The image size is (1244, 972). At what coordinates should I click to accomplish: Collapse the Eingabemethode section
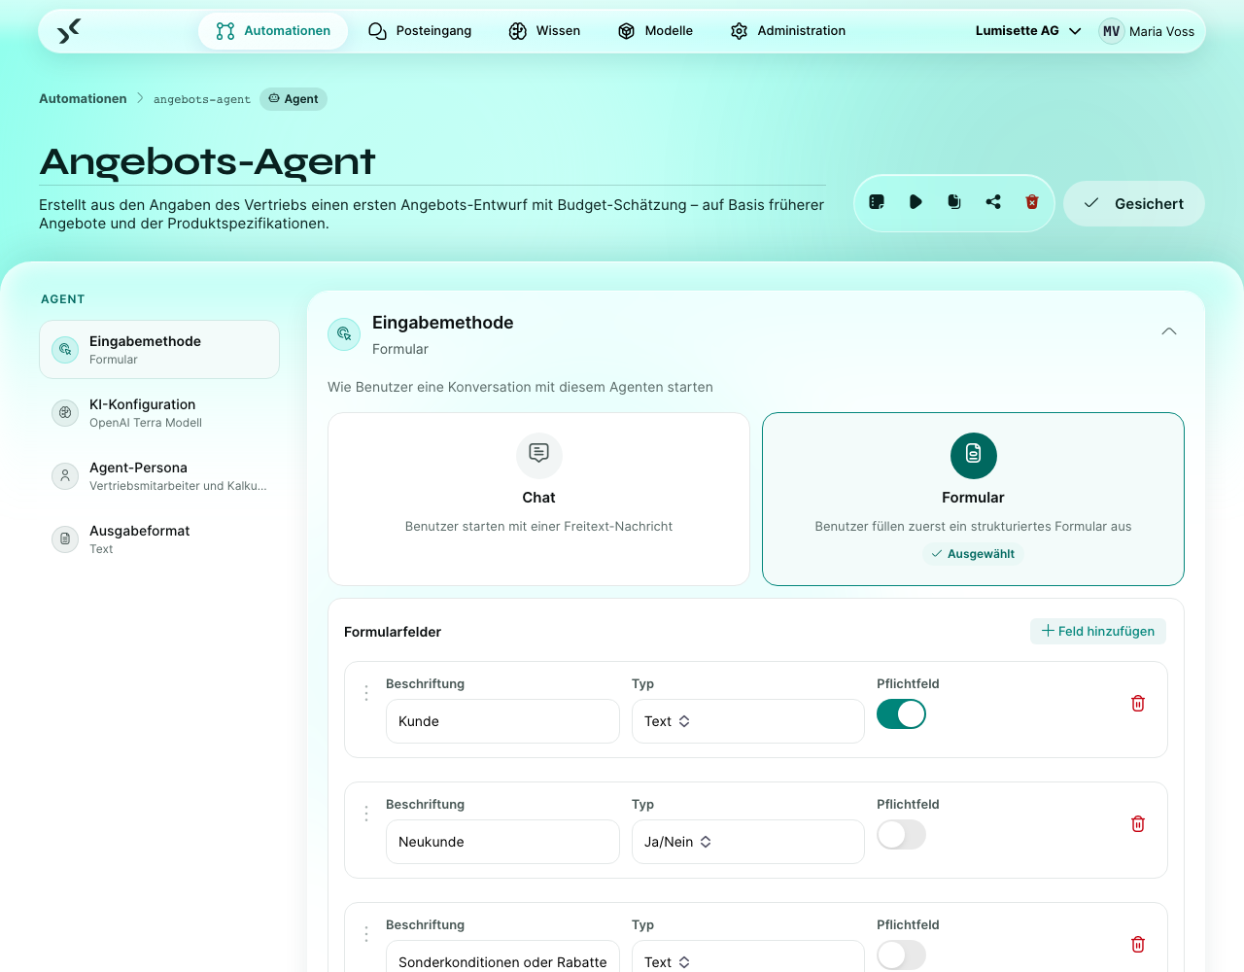pos(1169,331)
